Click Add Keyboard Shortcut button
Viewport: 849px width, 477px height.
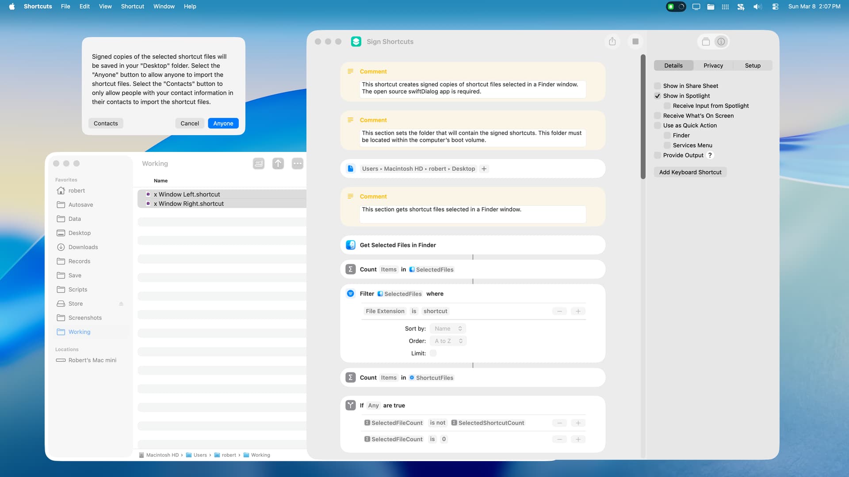690,172
